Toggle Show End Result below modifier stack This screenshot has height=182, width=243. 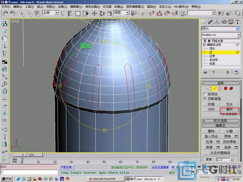coord(213,72)
